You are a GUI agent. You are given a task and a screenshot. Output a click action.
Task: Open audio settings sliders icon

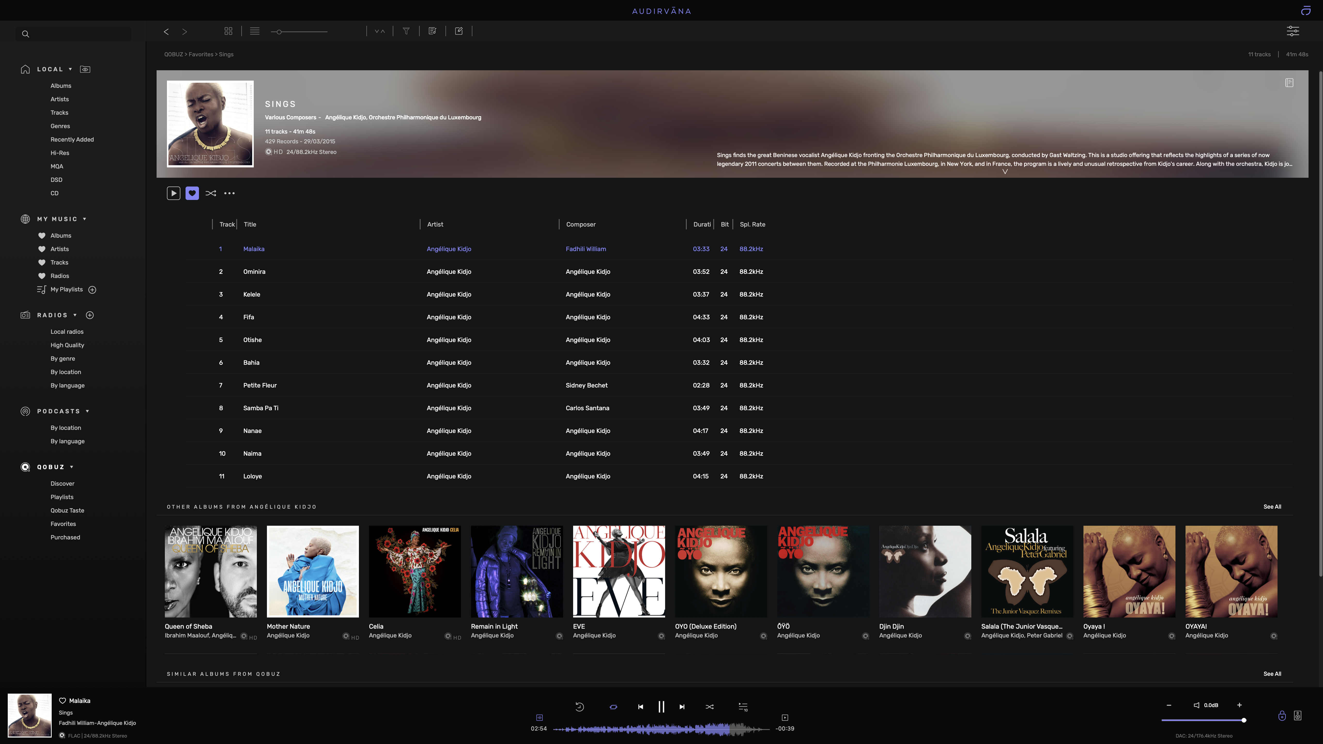(1293, 31)
